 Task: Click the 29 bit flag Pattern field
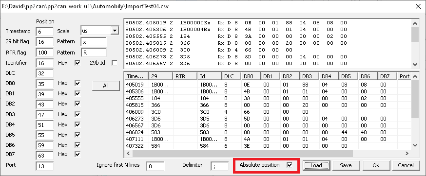(x=94, y=42)
